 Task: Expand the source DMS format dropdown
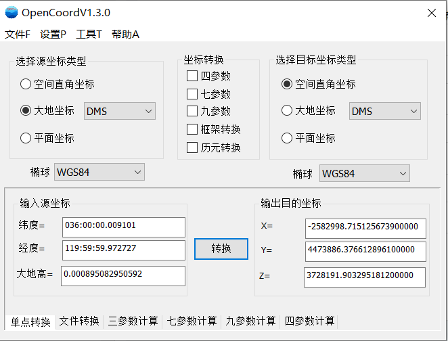click(120, 112)
